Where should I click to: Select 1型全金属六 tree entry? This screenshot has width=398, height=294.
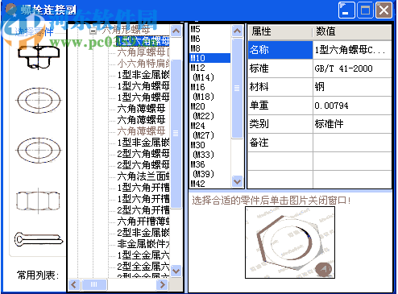[x=143, y=255]
